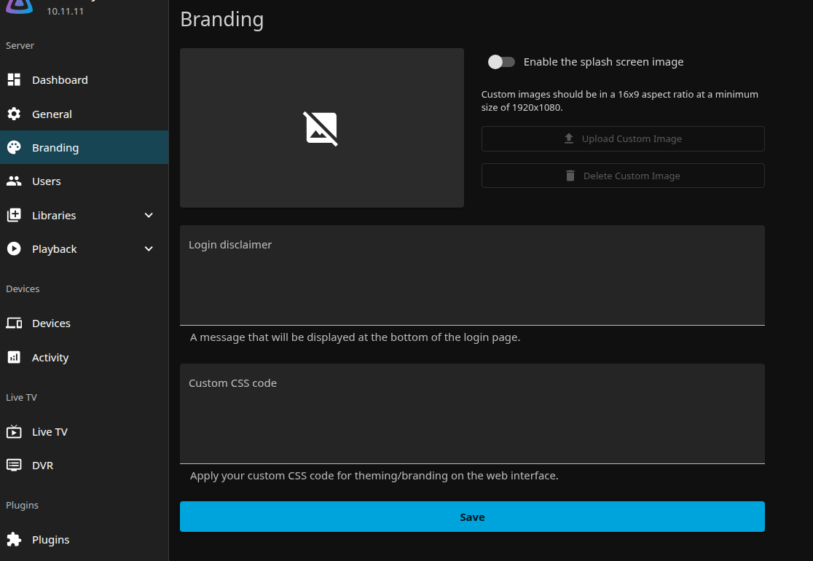Click the Live TV television icon
Screen dimensions: 813x561
point(14,431)
